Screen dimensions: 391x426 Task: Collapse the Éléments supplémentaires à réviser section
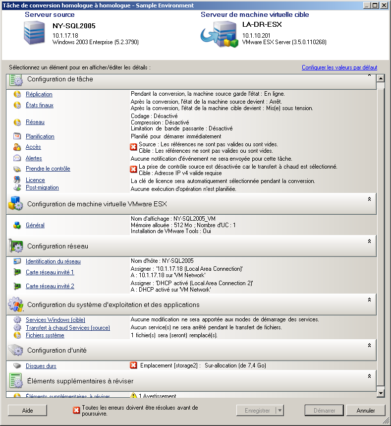click(x=369, y=376)
